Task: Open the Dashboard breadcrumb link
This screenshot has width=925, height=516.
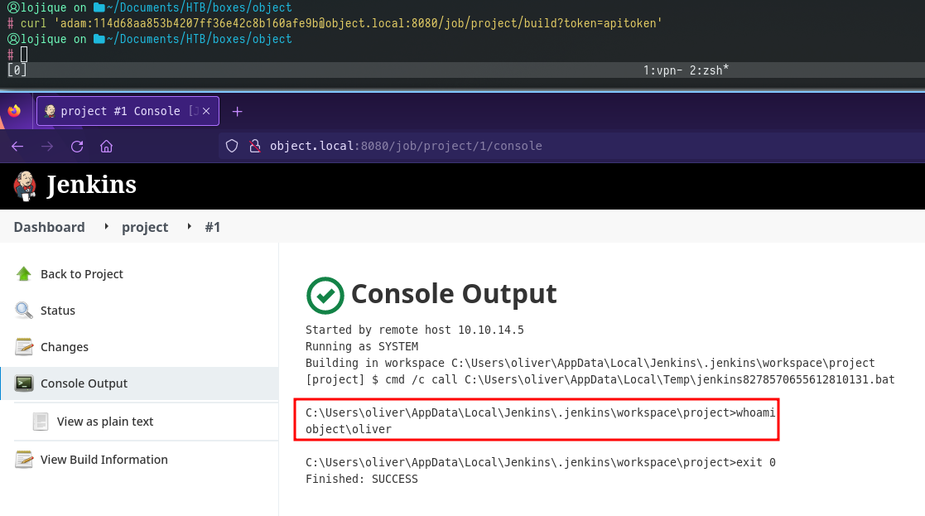Action: [x=49, y=227]
